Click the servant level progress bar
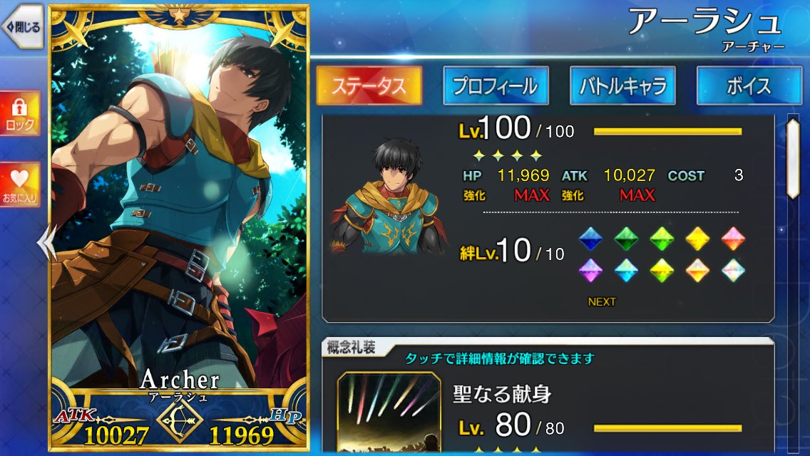Image resolution: width=810 pixels, height=456 pixels. click(667, 132)
